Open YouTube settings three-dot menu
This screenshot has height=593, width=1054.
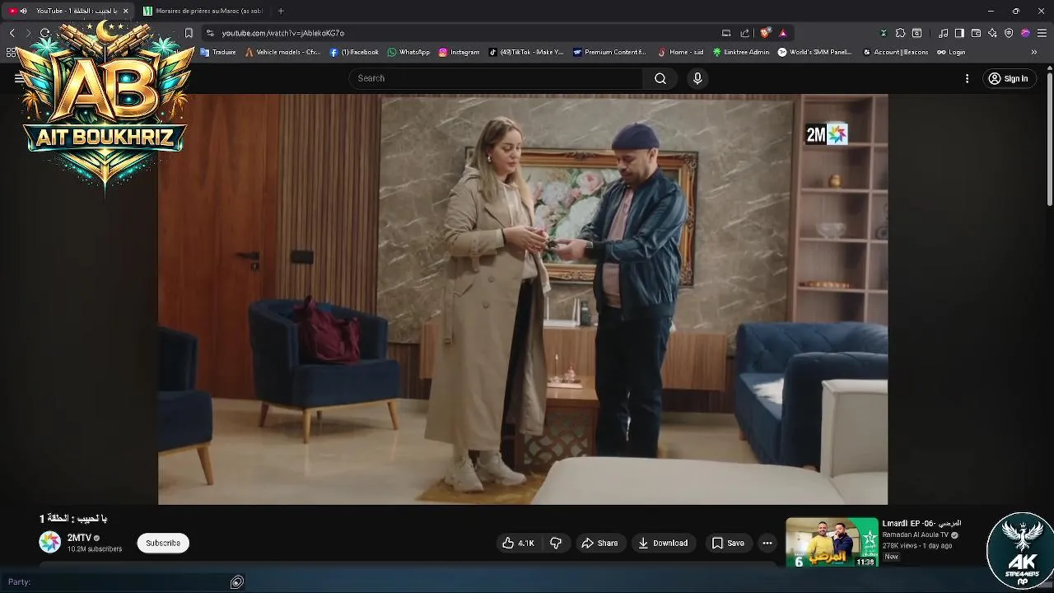pos(967,78)
